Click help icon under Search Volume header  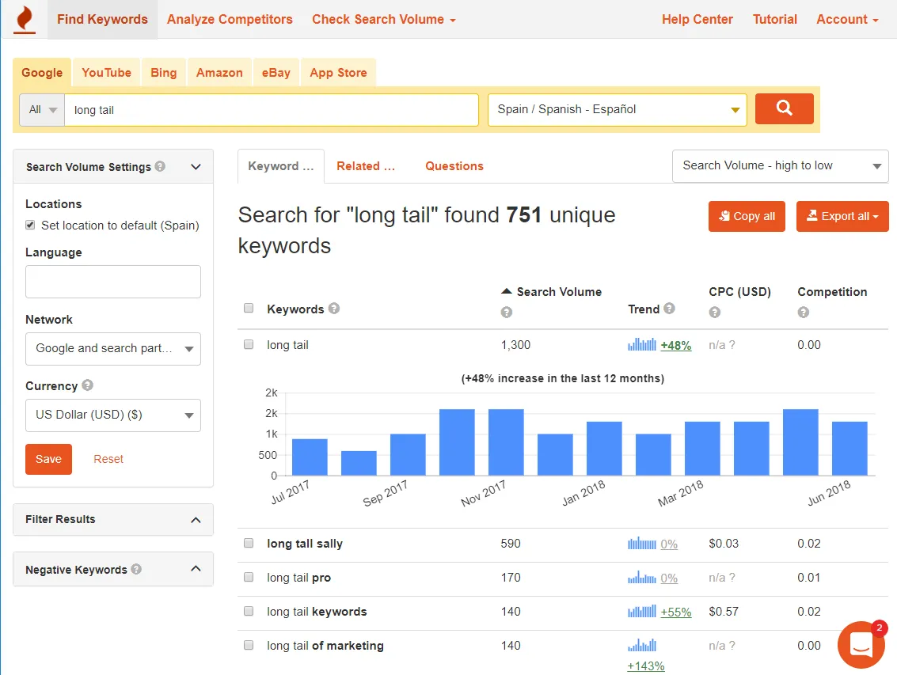point(506,313)
